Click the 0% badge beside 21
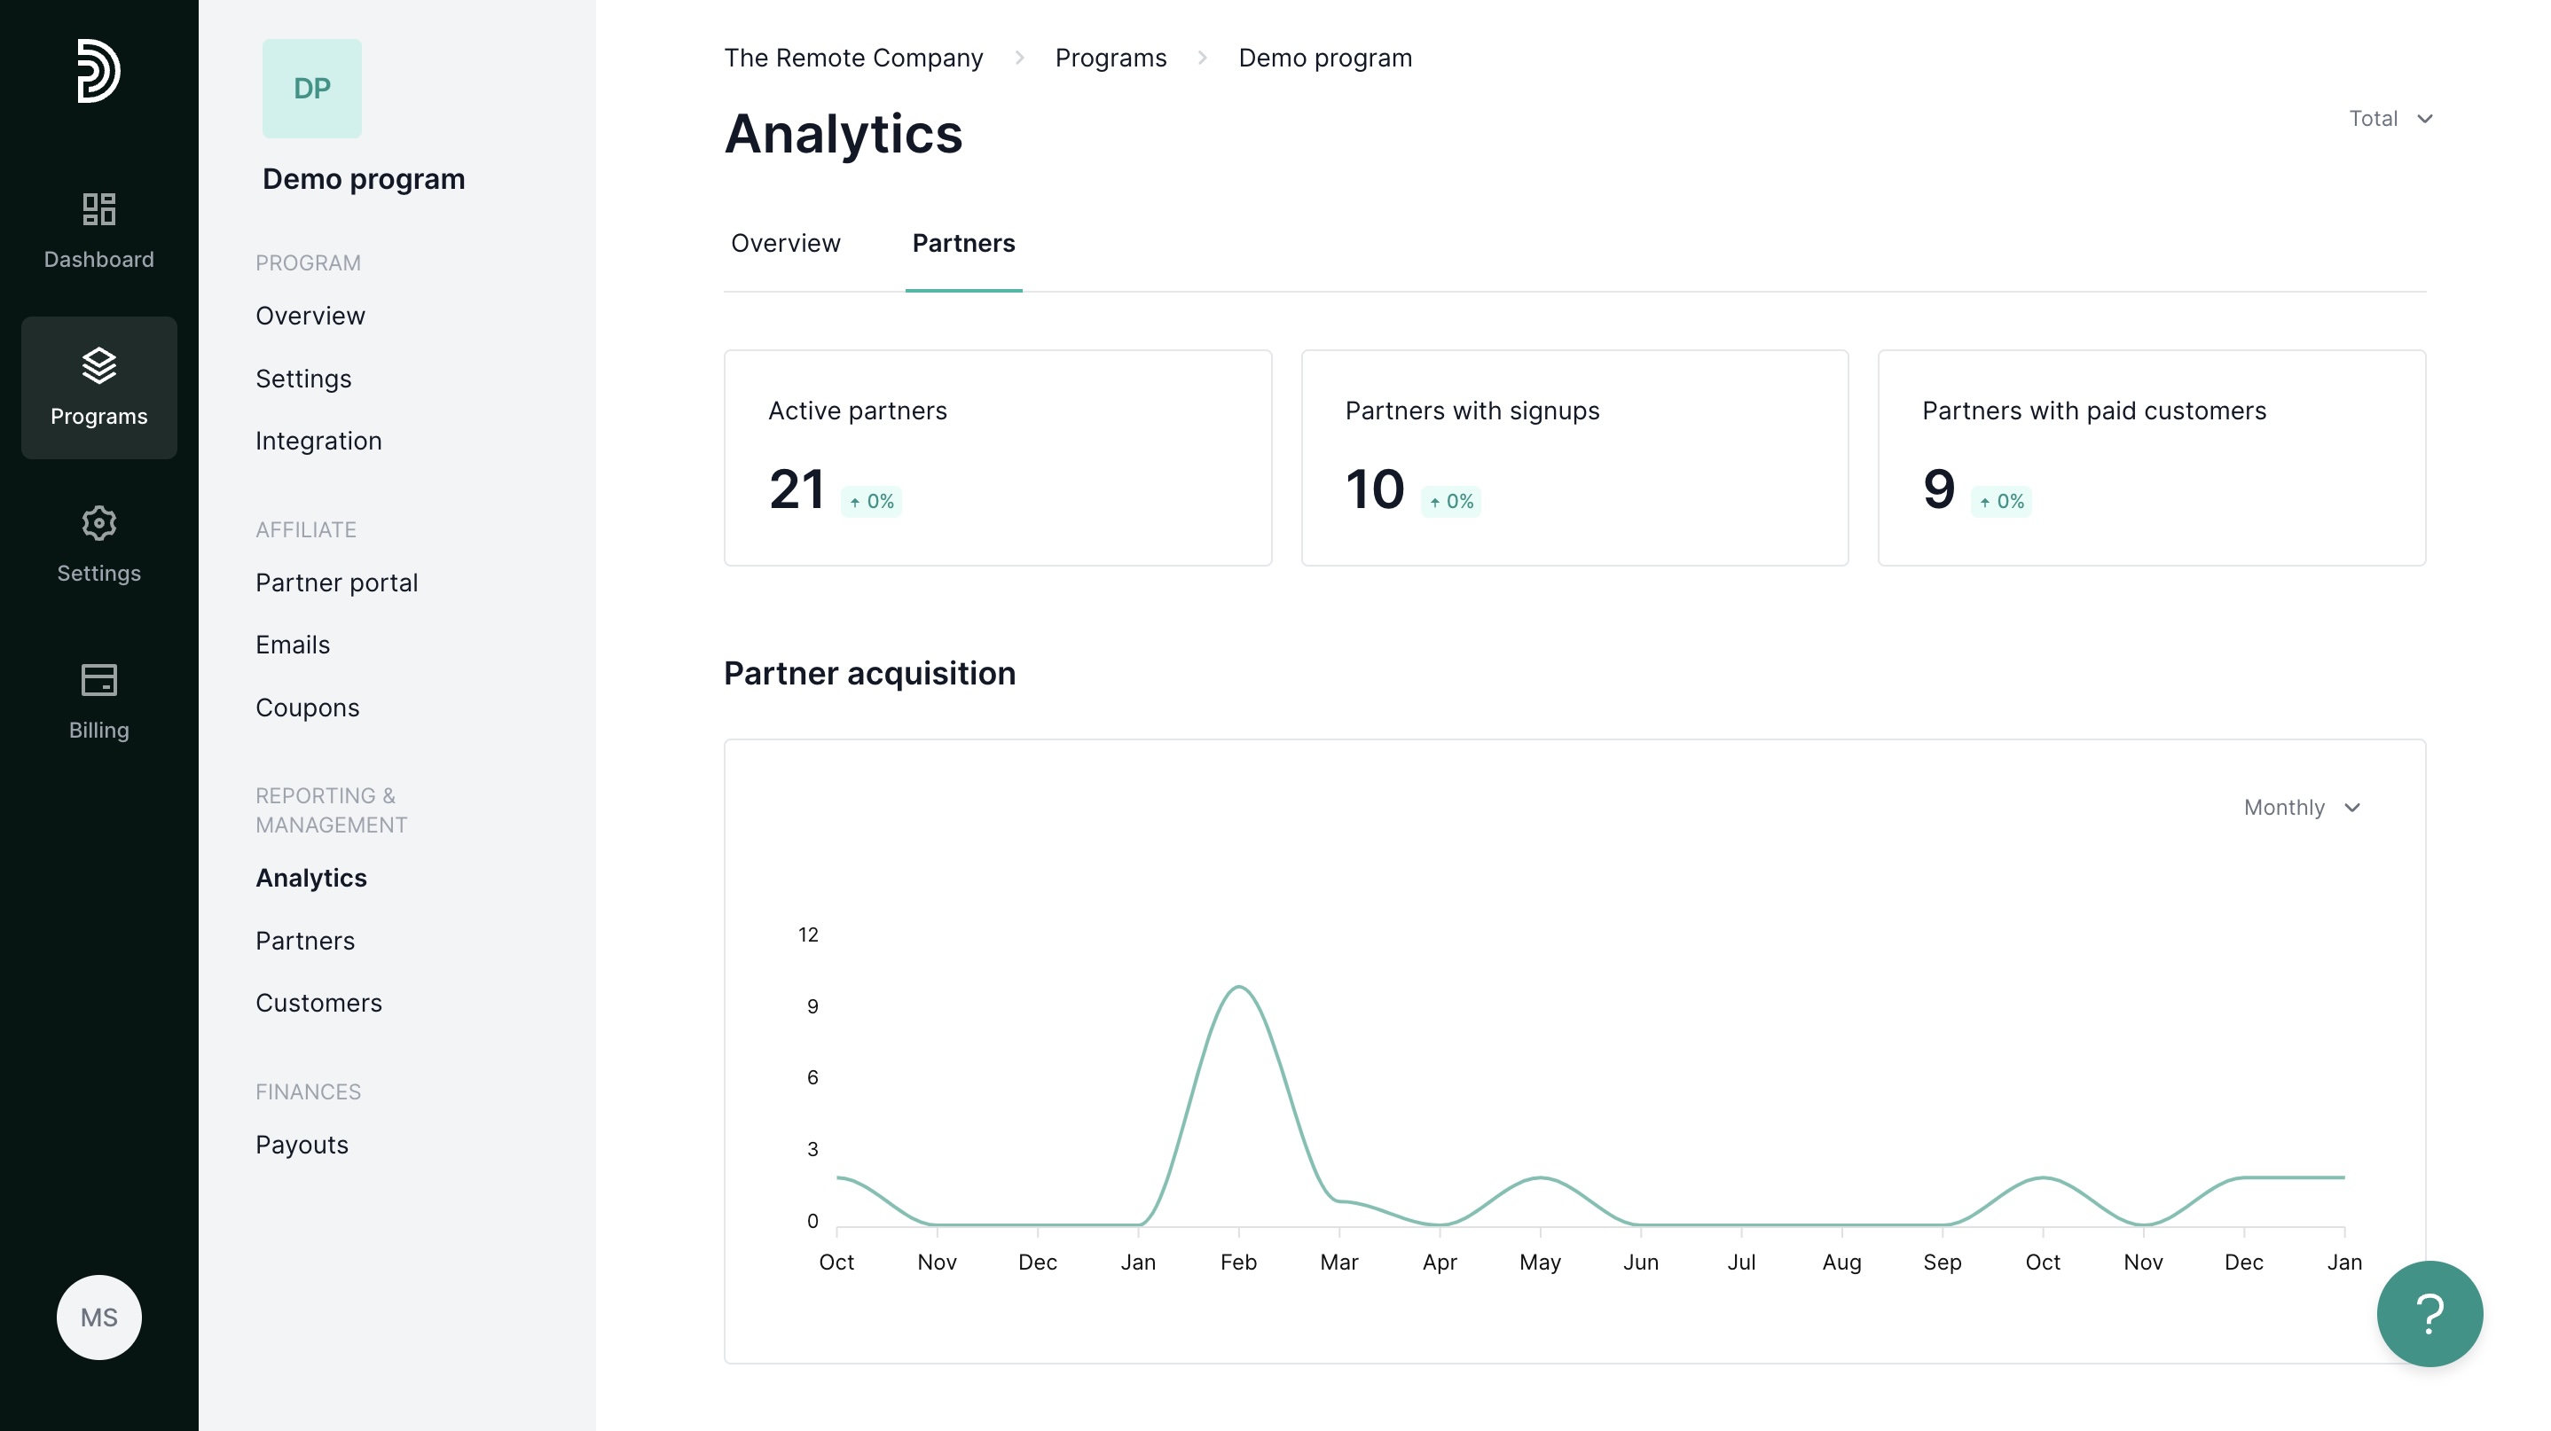Viewport: 2551px width, 1431px height. coord(871,502)
